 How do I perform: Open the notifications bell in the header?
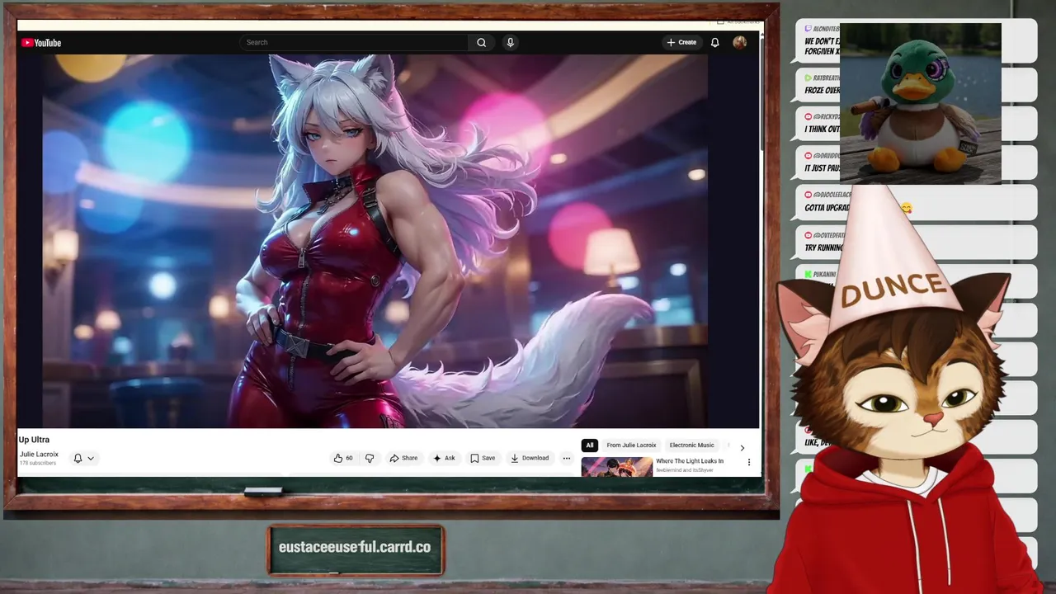(x=715, y=42)
